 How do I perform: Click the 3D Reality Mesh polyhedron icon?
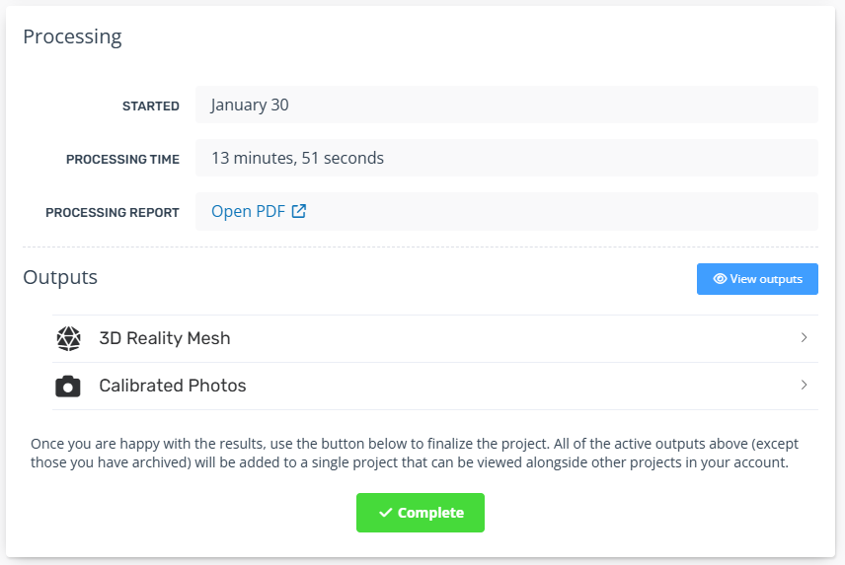pyautogui.click(x=68, y=338)
